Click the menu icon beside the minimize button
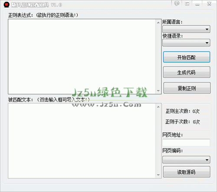The width and height of the screenshot is (217, 192). [x=187, y=3]
